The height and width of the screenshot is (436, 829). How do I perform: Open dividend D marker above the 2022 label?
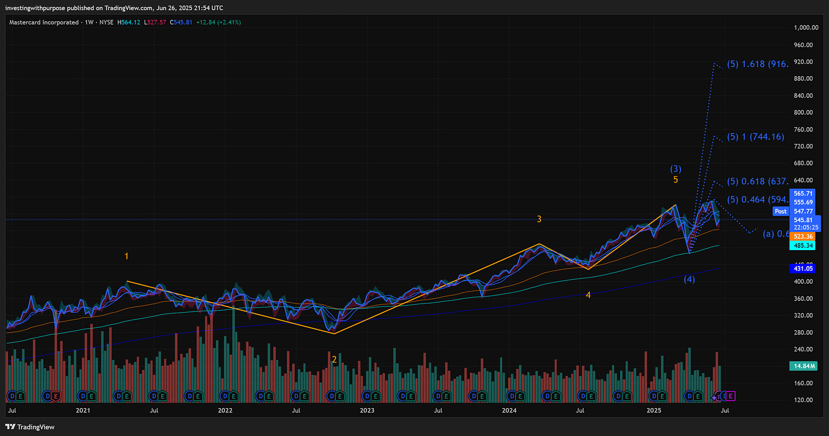click(224, 395)
